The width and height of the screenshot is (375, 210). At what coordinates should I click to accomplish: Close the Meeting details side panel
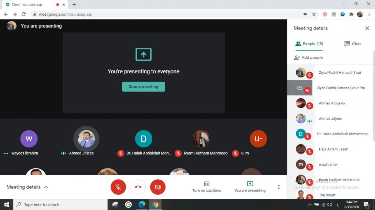(x=367, y=28)
